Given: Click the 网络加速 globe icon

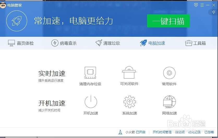Looking at the screenshot, I should (169, 102).
